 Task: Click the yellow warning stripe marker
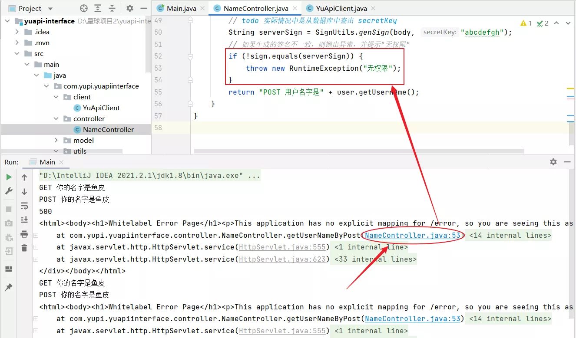[570, 89]
